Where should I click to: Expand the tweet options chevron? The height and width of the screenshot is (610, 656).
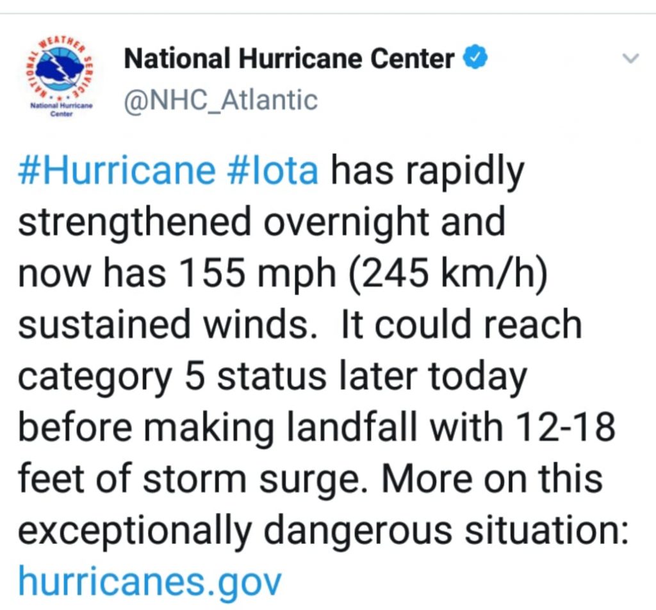click(630, 58)
